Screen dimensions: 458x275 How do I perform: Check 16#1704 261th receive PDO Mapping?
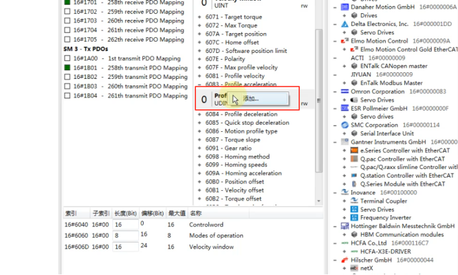point(68,30)
